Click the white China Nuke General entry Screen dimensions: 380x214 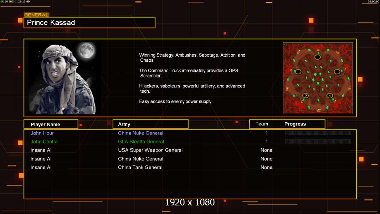tap(140, 159)
